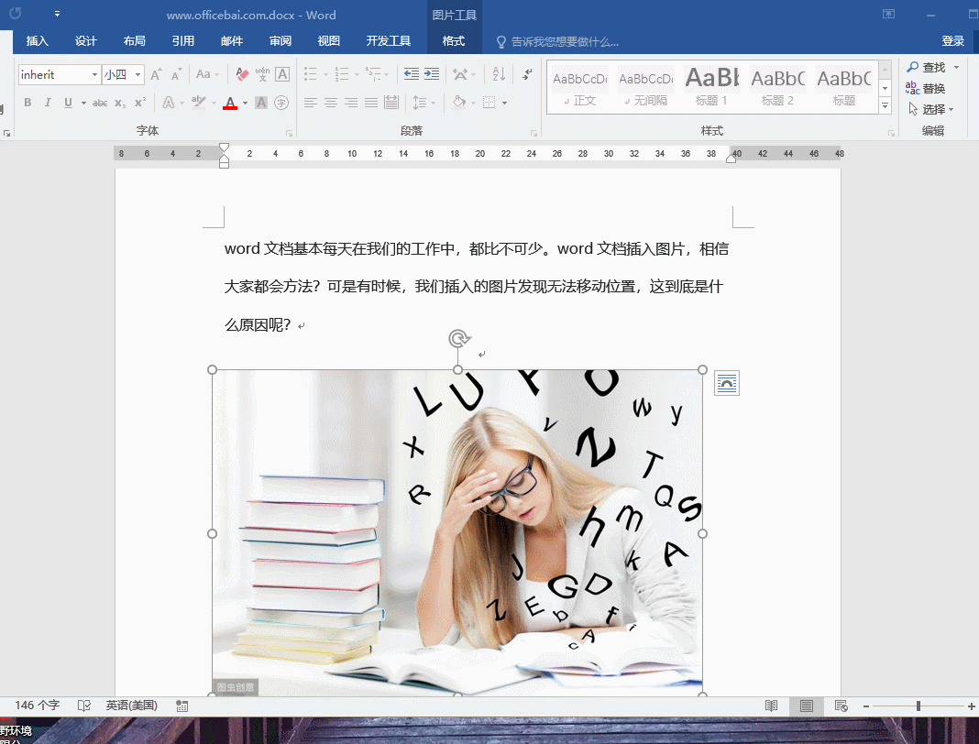The image size is (979, 744).
Task: Center align the paragraph
Action: tap(331, 103)
